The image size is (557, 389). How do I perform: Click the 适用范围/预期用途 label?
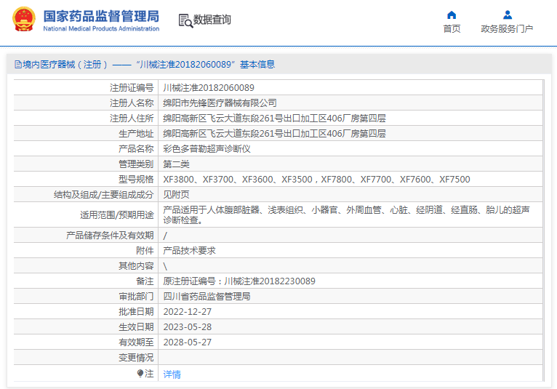tap(117, 215)
